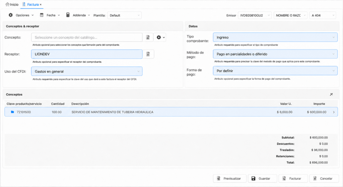Open the Uso del CFDI dropdown

pos(87,71)
